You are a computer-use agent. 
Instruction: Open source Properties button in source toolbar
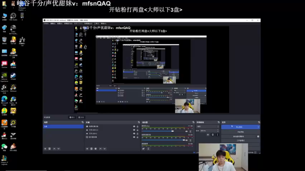pyautogui.click(x=72, y=117)
